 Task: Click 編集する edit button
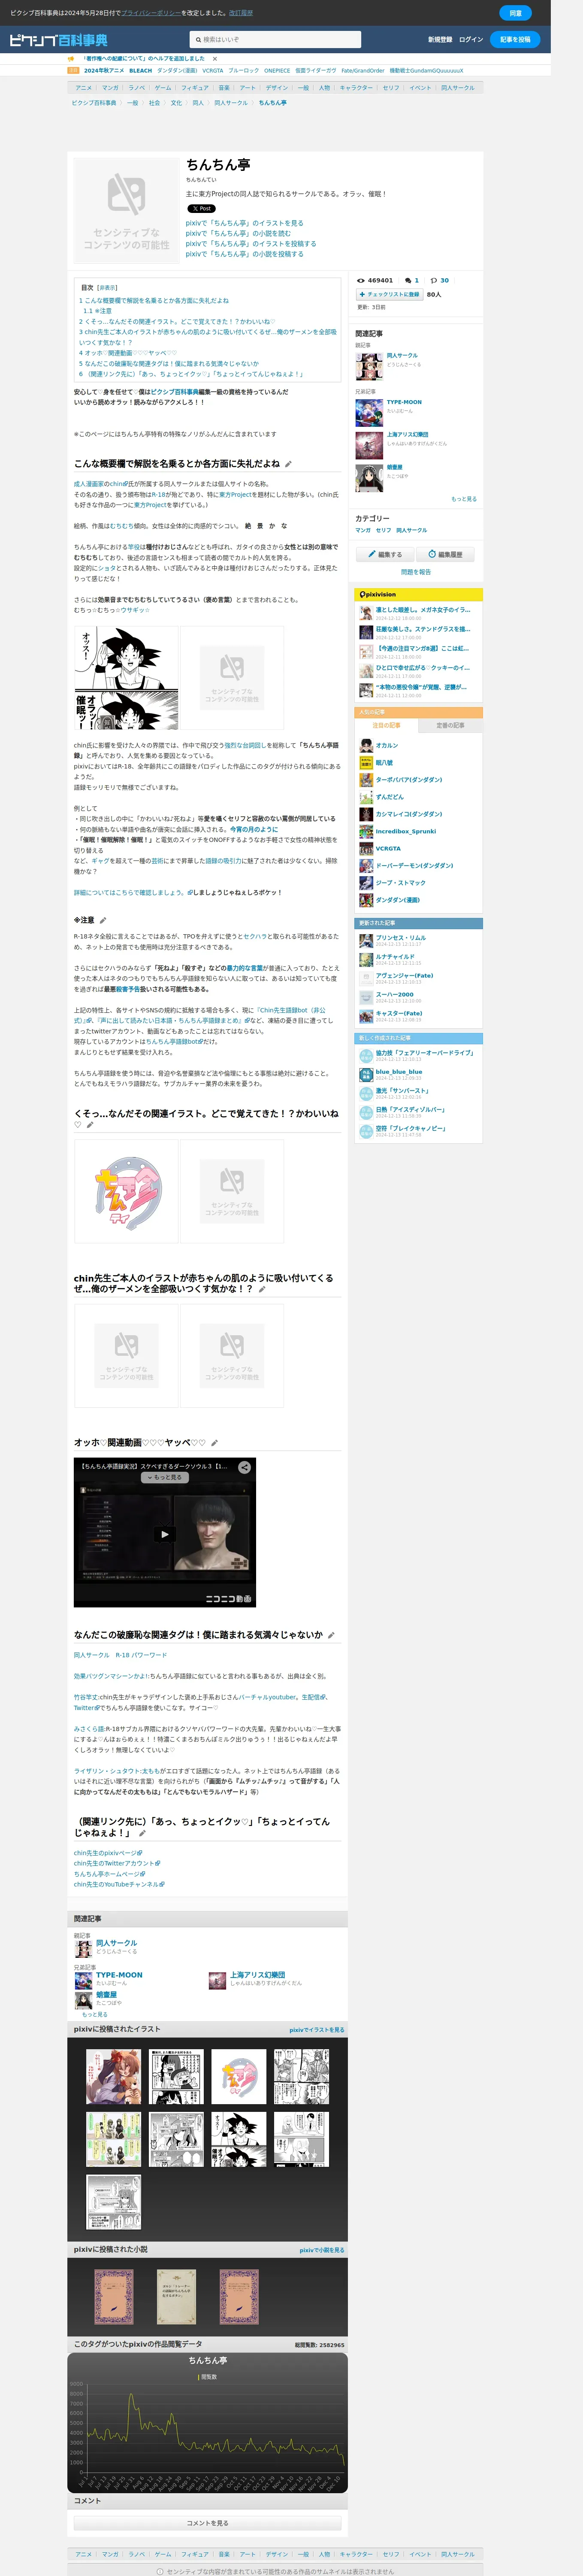tap(385, 554)
